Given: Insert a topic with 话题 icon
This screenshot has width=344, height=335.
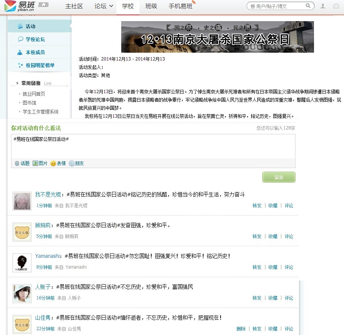Looking at the screenshot, I should click(22, 163).
